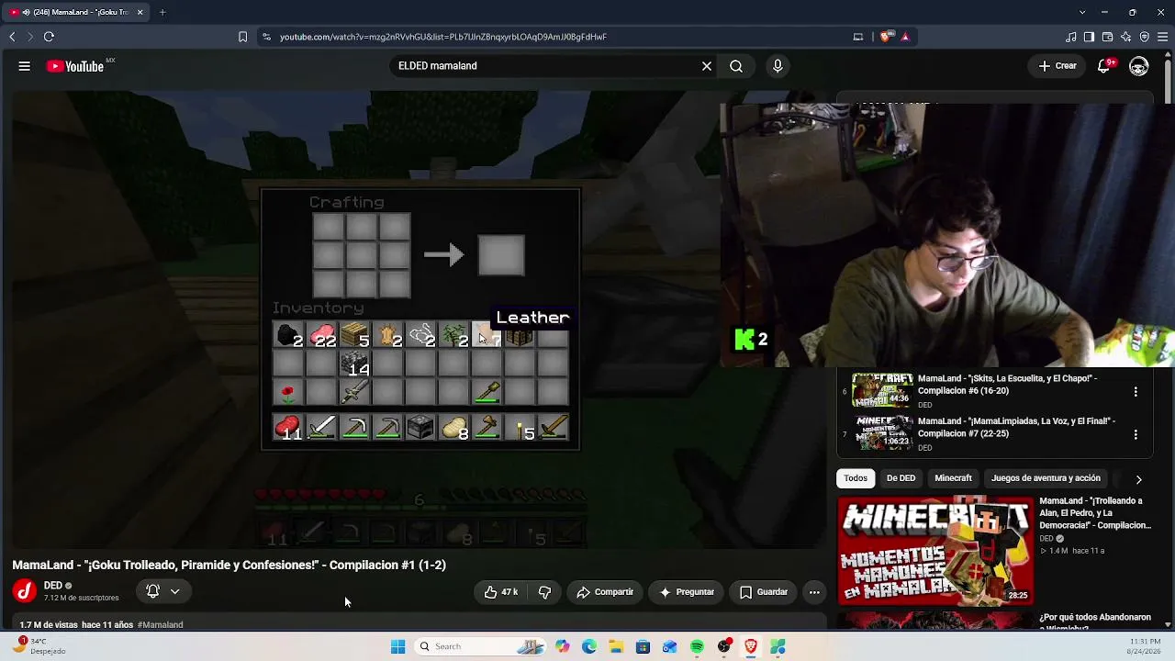Open the browser main menu

1163,37
